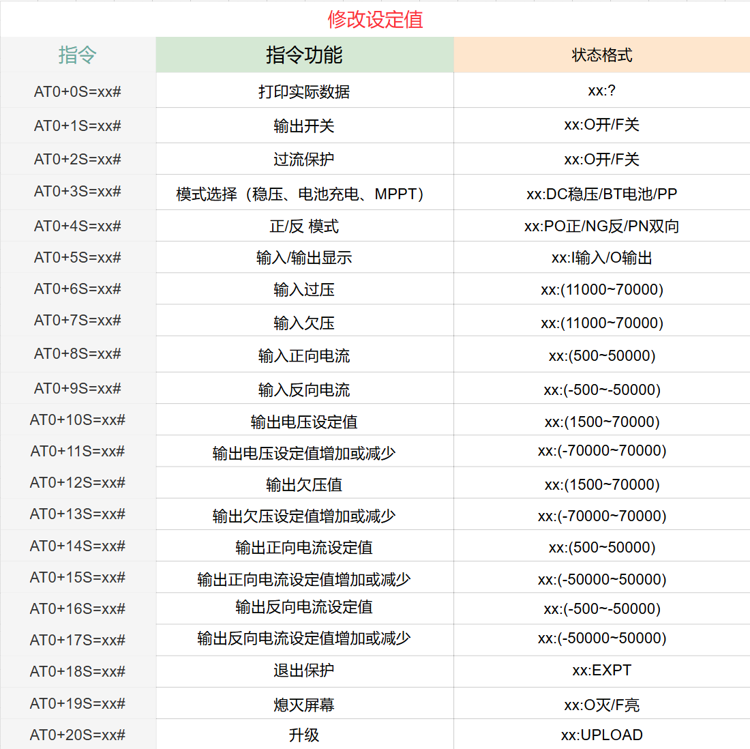The height and width of the screenshot is (749, 750).
Task: Select cell 'xx:DC稳压/BT电池/PP'
Action: (x=602, y=192)
